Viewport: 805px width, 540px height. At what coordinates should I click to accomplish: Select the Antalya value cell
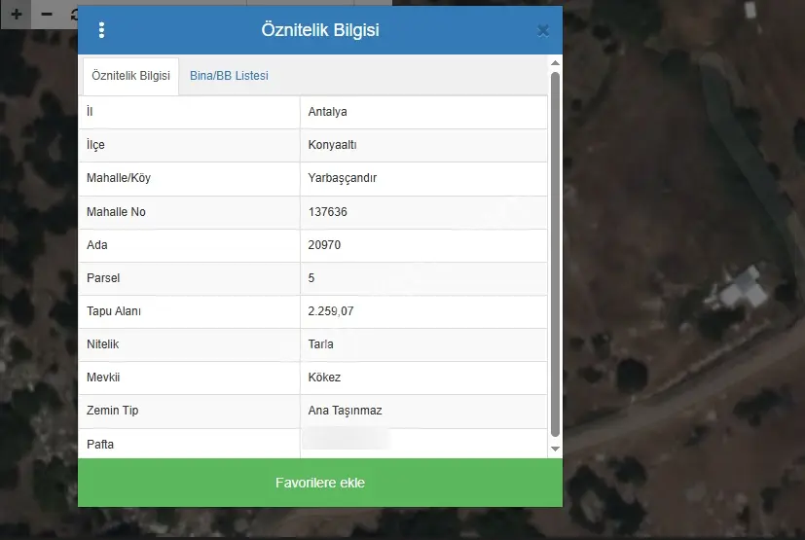tap(423, 112)
